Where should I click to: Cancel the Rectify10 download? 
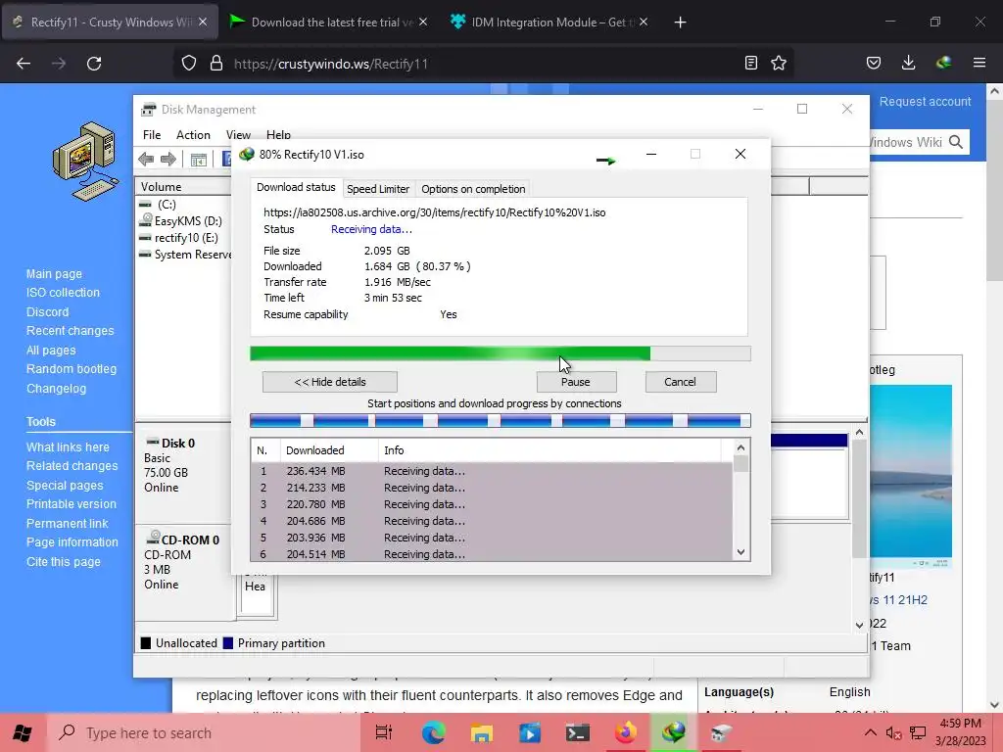pos(680,382)
